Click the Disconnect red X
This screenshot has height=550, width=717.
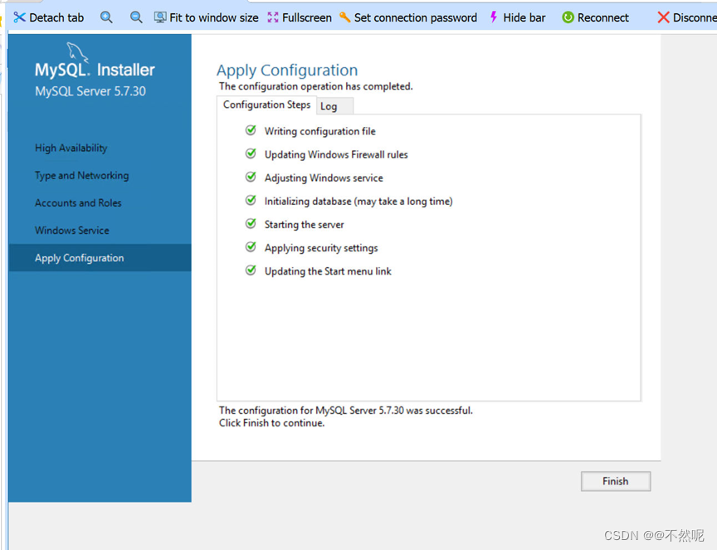point(663,17)
